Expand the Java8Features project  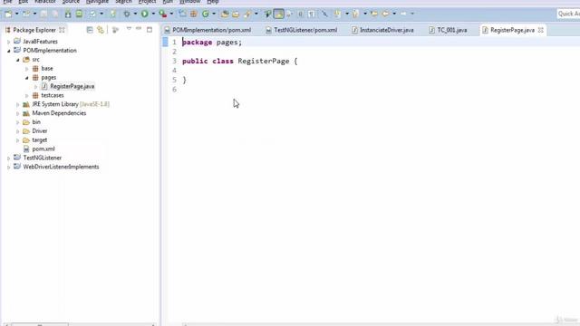(8, 42)
